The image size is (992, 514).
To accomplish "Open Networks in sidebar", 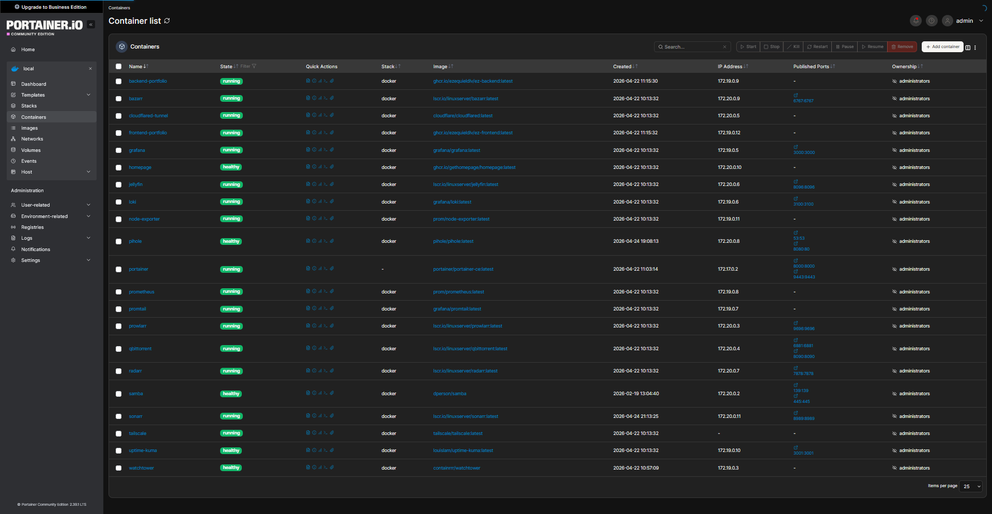I will coord(52,139).
